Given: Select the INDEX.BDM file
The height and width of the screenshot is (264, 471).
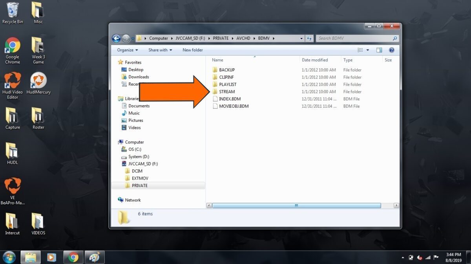Looking at the screenshot, I should pos(230,99).
